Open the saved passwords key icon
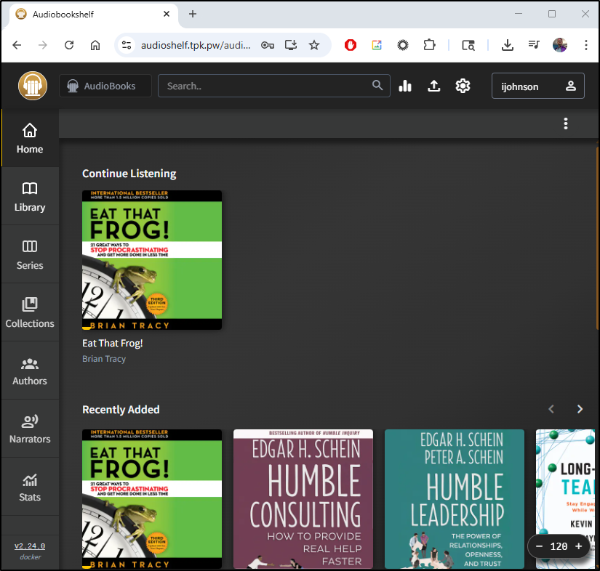 pos(268,45)
